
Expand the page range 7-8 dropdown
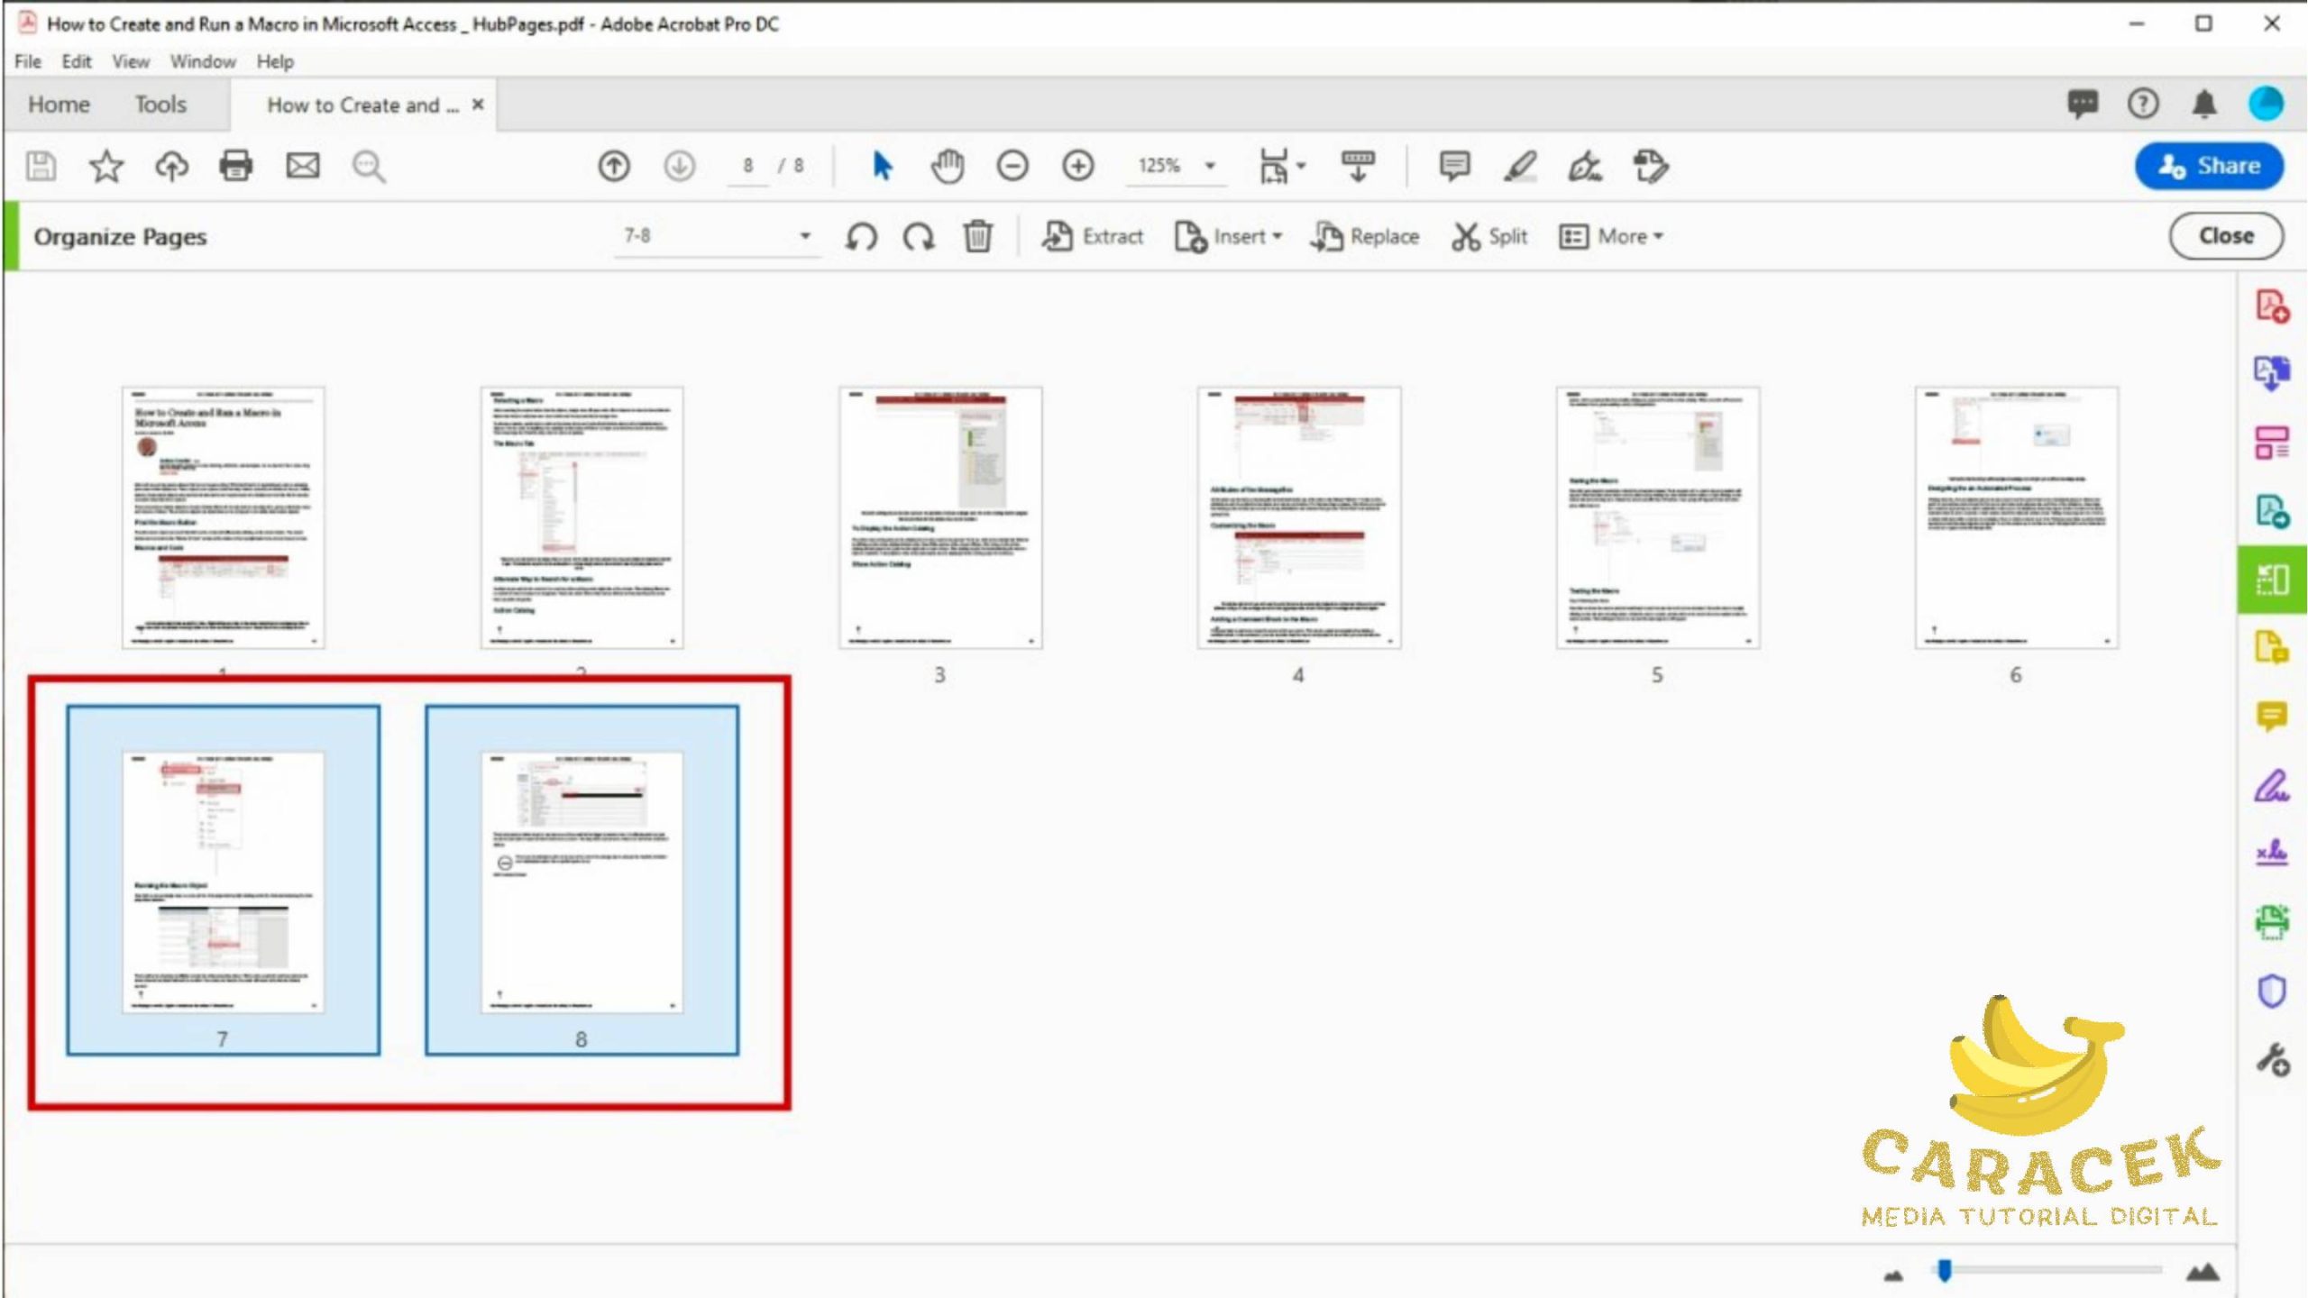(x=805, y=236)
